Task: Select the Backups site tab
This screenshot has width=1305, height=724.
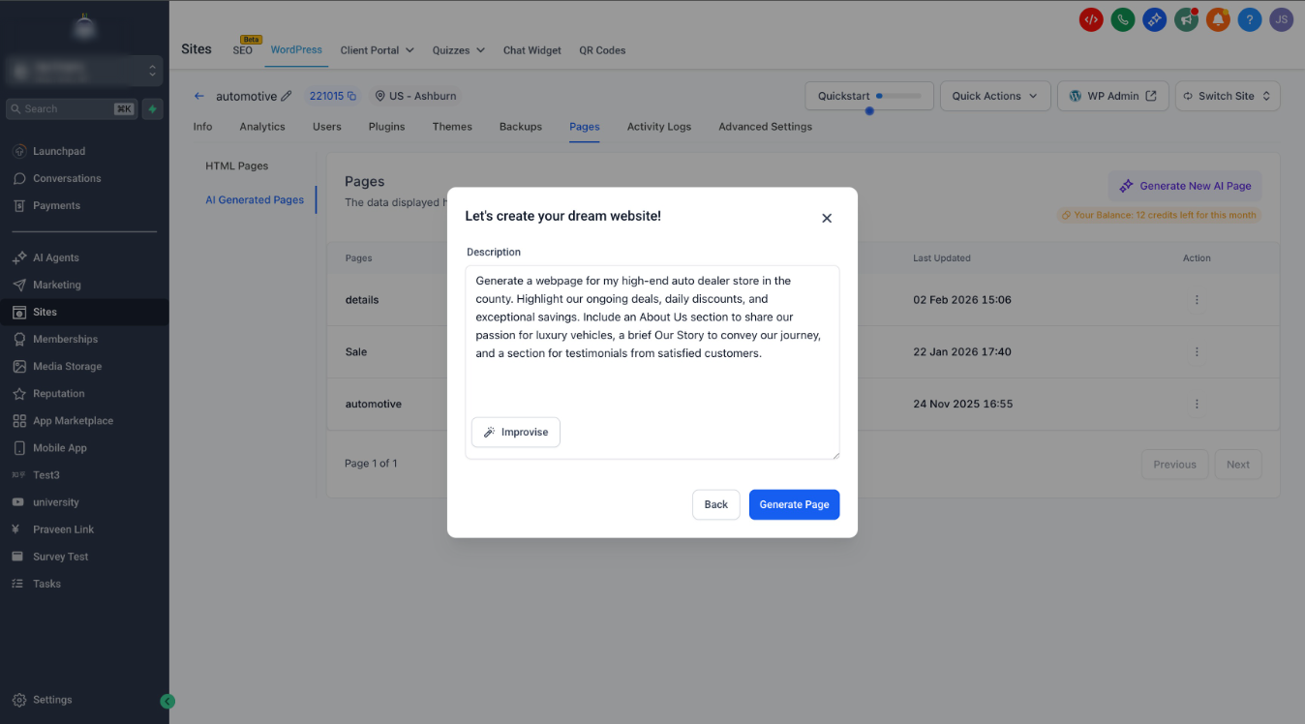Action: point(521,127)
